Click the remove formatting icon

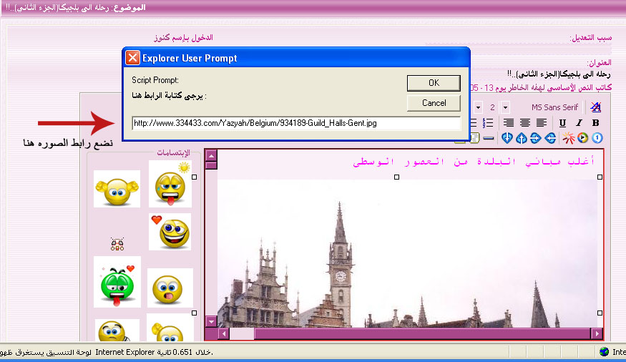595,107
